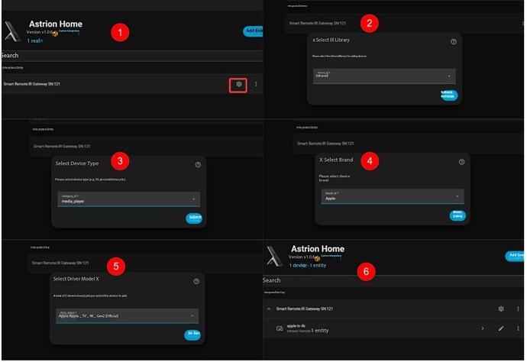Open the infrared library dropdown

pyautogui.click(x=384, y=76)
